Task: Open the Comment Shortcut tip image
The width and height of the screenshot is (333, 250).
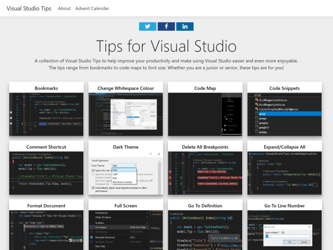Action: [46, 173]
